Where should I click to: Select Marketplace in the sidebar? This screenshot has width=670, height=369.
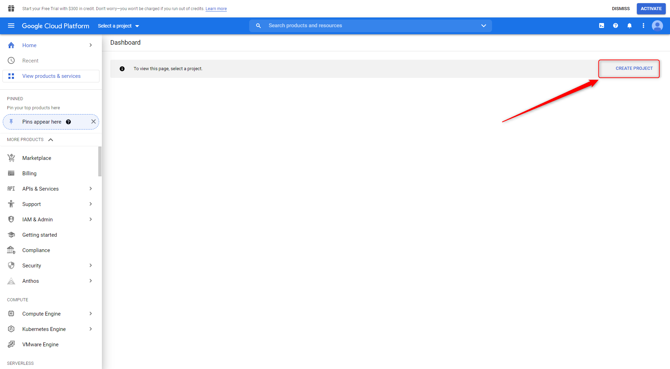point(37,158)
